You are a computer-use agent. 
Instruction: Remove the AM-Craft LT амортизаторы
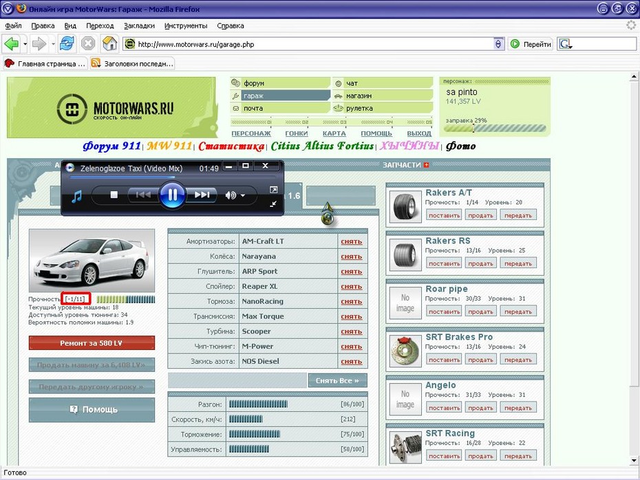(352, 241)
